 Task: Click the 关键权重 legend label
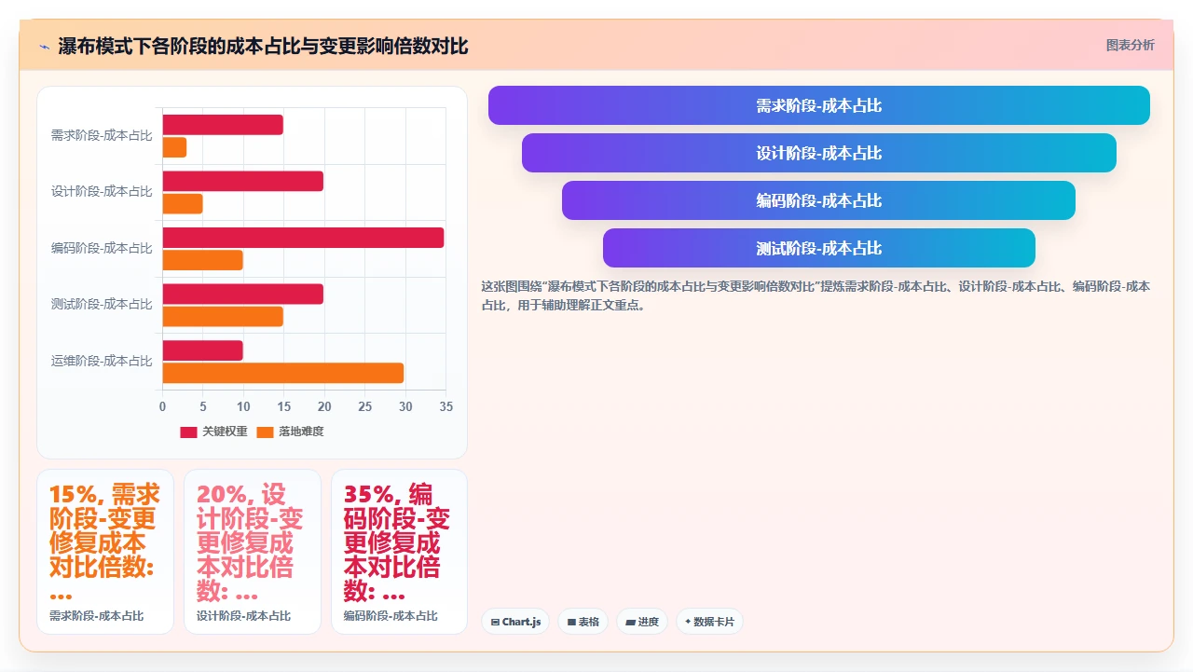[x=225, y=432]
